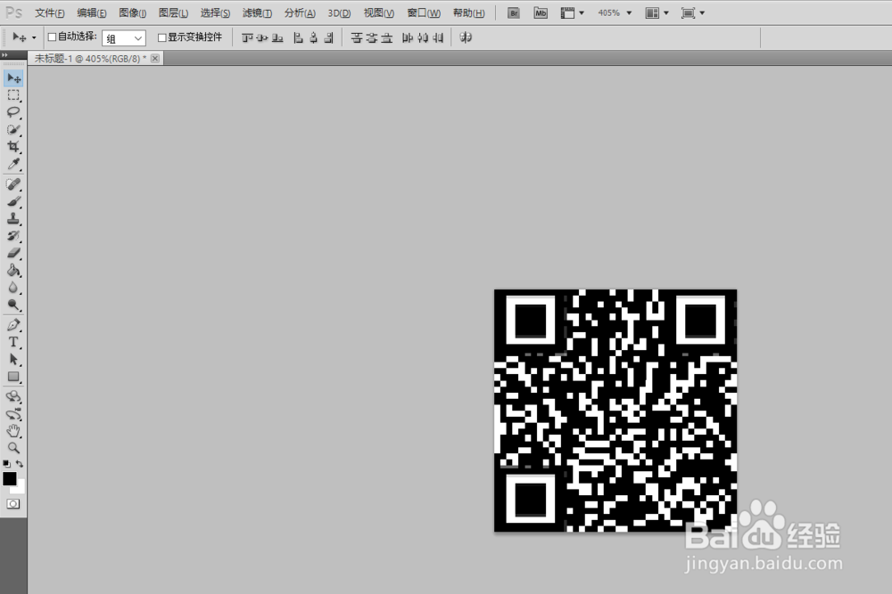The height and width of the screenshot is (594, 892).
Task: Open the 选择(S) menu
Action: [215, 13]
